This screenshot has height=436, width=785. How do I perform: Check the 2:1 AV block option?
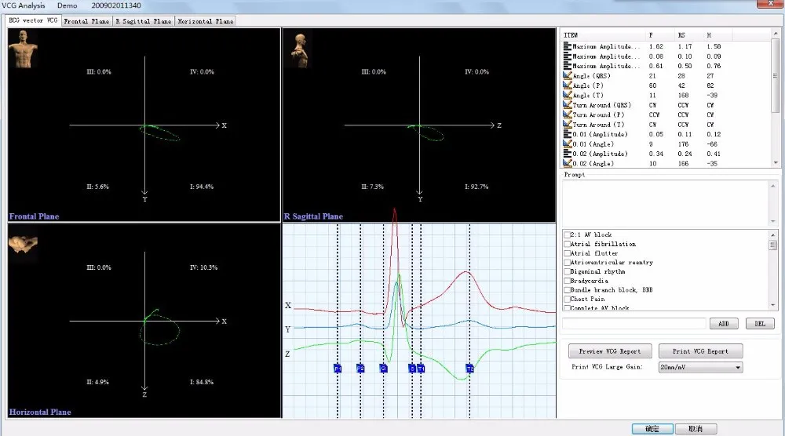(x=567, y=235)
